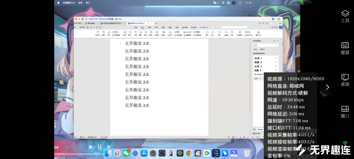The width and height of the screenshot is (354, 159).
Task: Apply the 标题 2 style
Action: (x=265, y=62)
